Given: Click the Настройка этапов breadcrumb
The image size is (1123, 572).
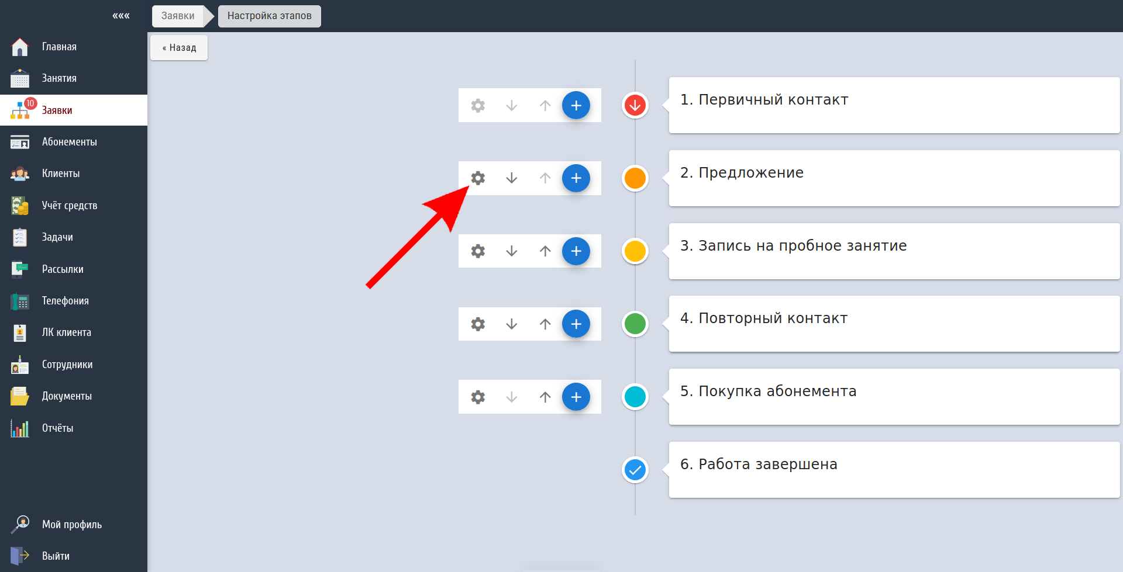Looking at the screenshot, I should tap(270, 16).
